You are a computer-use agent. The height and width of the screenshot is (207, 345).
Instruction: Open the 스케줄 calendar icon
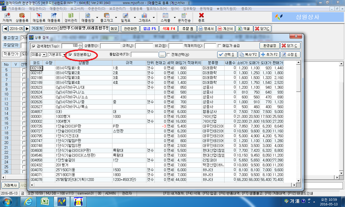[x=165, y=18]
